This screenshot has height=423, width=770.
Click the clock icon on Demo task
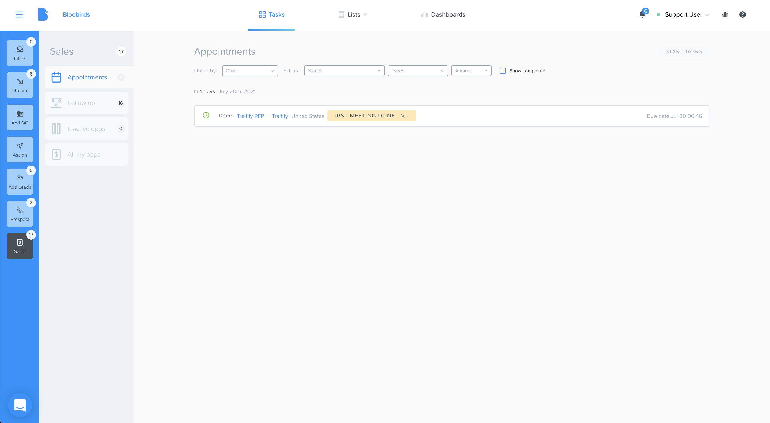206,115
